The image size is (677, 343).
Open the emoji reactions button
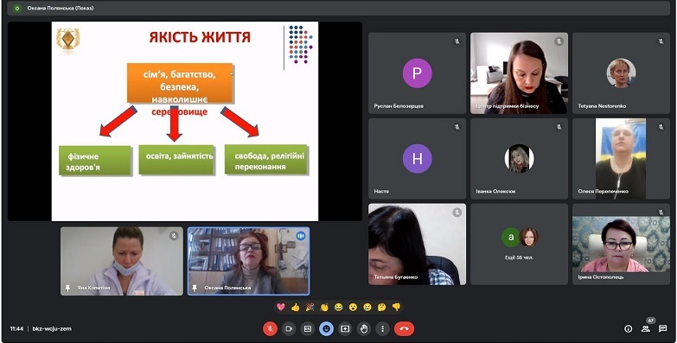click(x=327, y=329)
